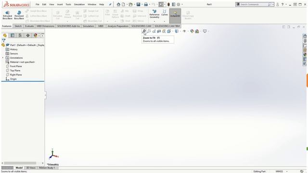Viewport: 308px width, 173px height.
Task: Open the Curves tool
Action: pos(165,13)
